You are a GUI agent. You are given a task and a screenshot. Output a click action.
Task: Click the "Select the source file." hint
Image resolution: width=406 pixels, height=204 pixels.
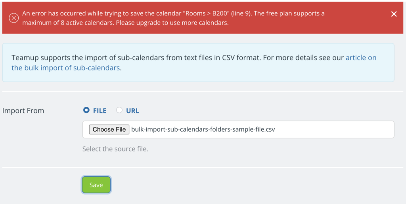(115, 149)
